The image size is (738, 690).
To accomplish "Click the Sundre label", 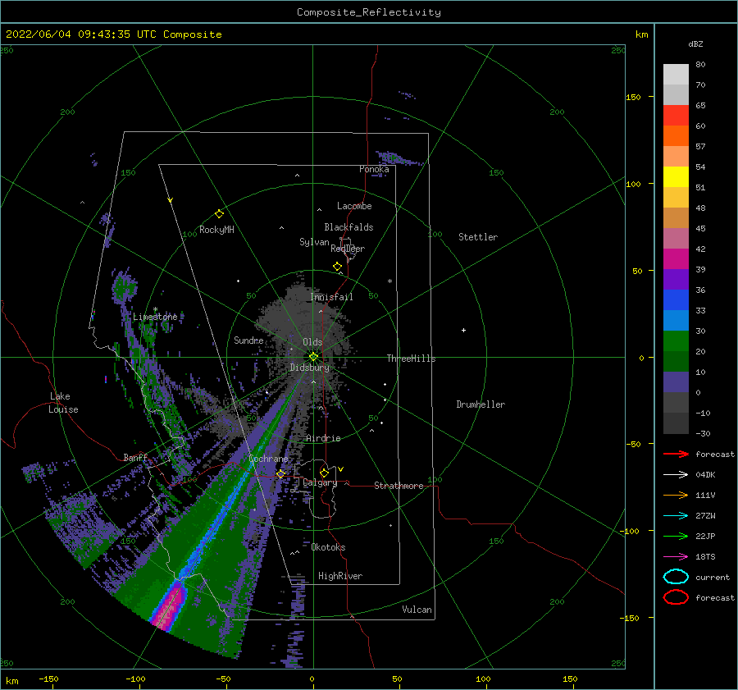I will 248,340.
